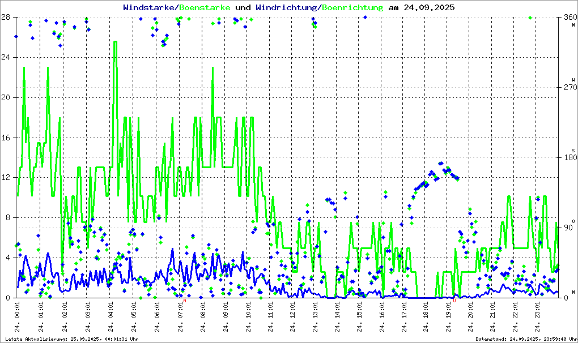Screen dimensions: 578x343
Task: Click the red U sunset marker
Action: (454, 301)
